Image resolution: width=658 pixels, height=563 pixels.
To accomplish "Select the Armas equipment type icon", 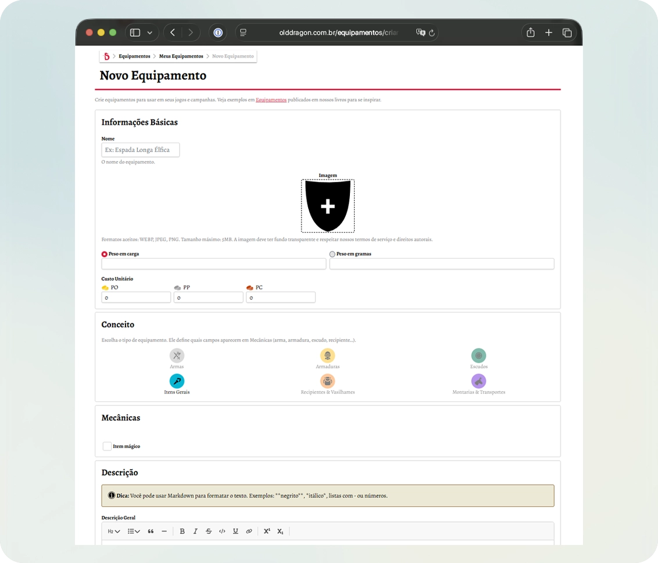I will [x=177, y=355].
